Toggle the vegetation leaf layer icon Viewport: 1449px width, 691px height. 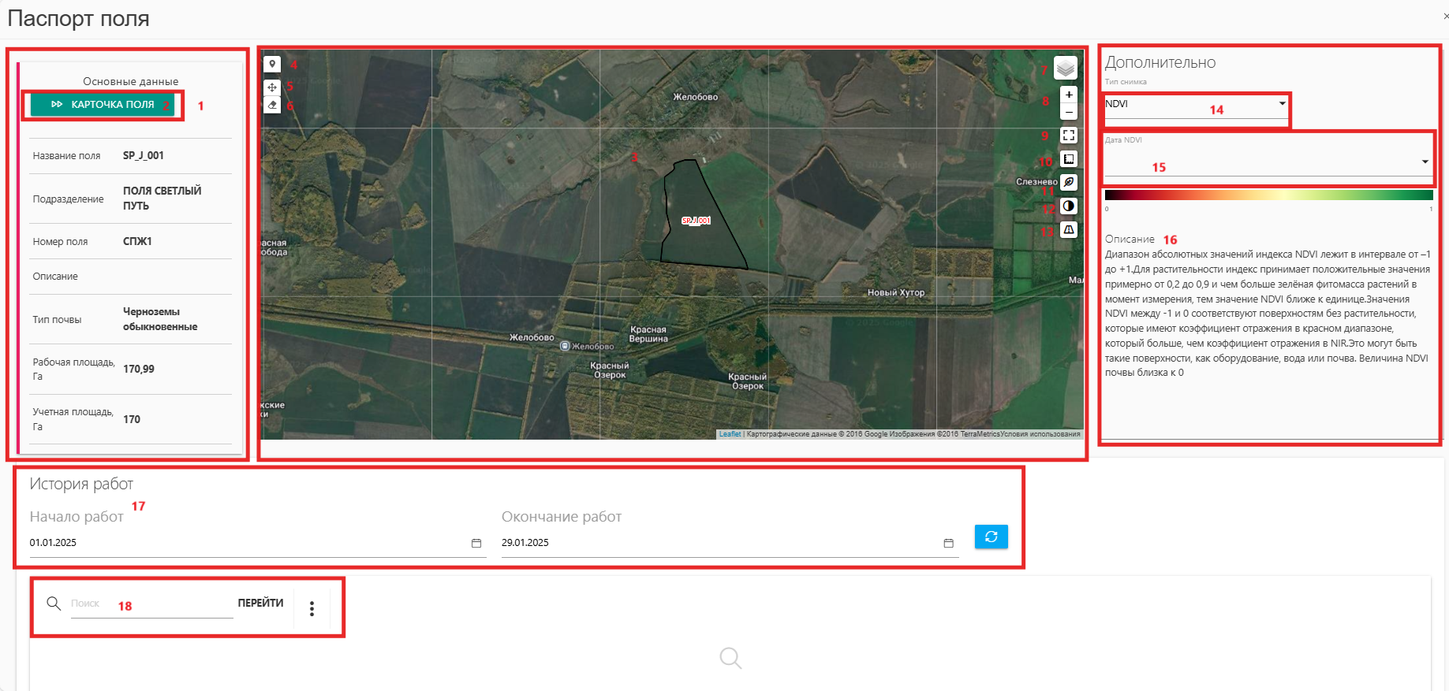[x=1069, y=182]
